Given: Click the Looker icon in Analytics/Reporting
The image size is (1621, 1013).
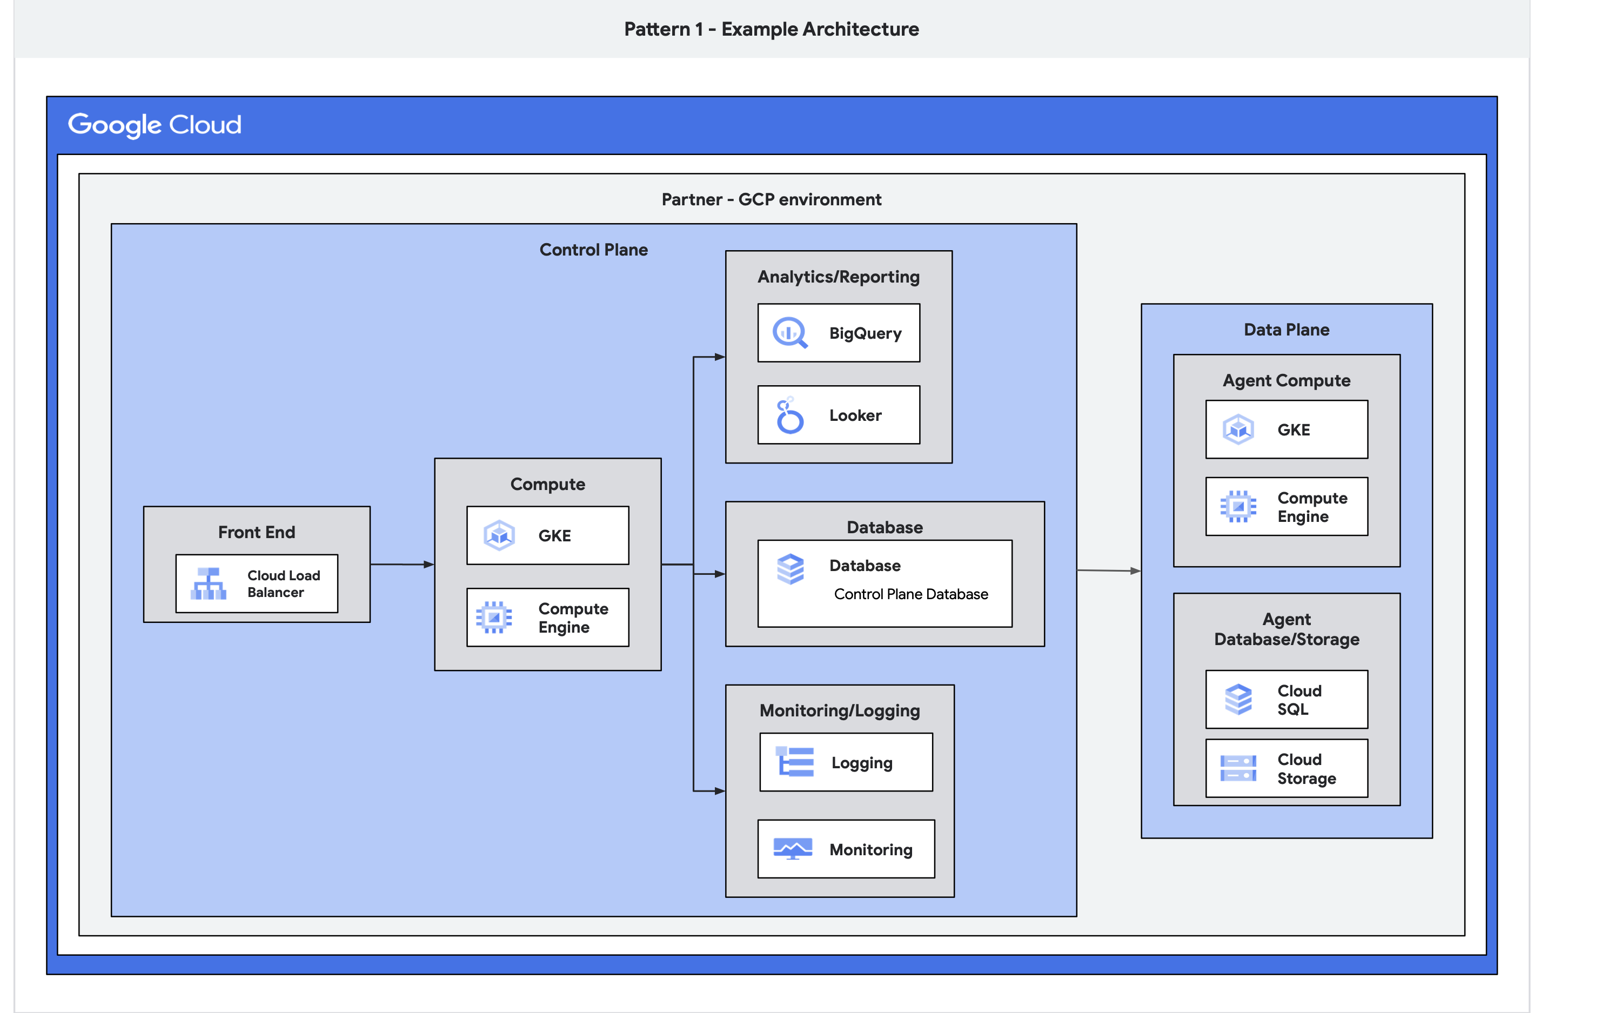Looking at the screenshot, I should pyautogui.click(x=791, y=414).
